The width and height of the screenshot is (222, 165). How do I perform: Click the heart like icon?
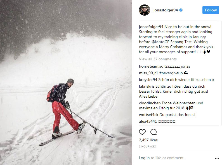point(142,132)
